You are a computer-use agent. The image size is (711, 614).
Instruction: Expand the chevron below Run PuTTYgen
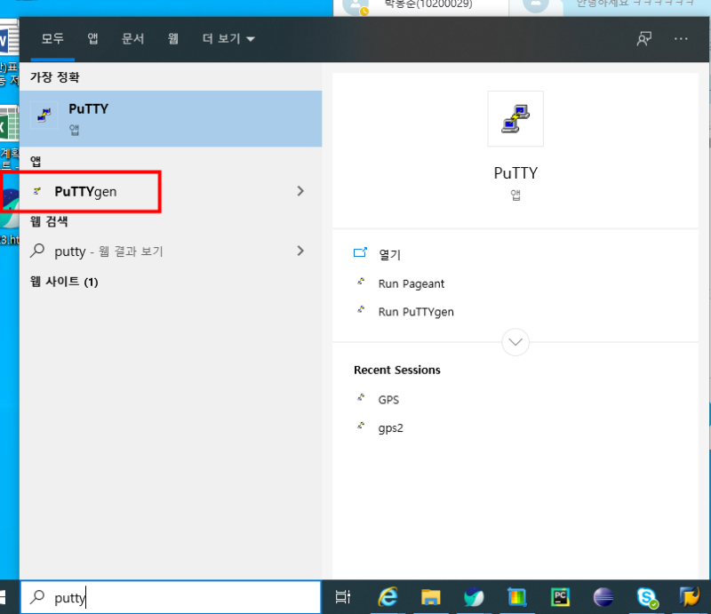[x=515, y=342]
